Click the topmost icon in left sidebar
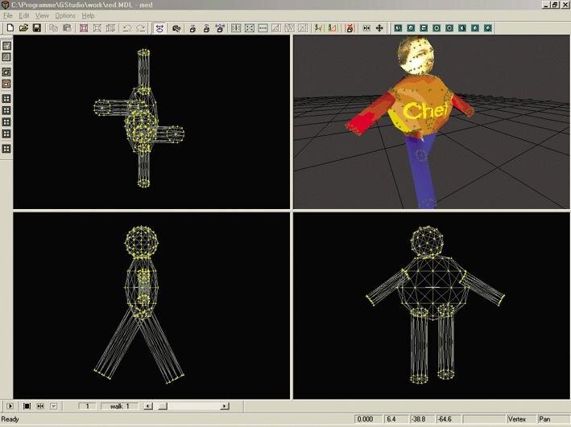 (x=6, y=46)
